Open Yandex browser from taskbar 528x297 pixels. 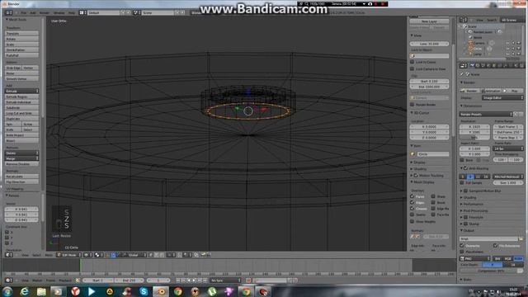point(75,291)
